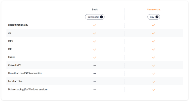Viewport: 189px width, 101px height.
Task: Click the Commercial checkmark in MPR row
Action: (x=154, y=41)
